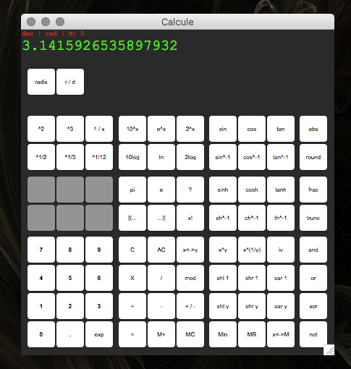This screenshot has width=351, height=369.
Task: Click the x^(1/y) root button
Action: [x=252, y=250]
